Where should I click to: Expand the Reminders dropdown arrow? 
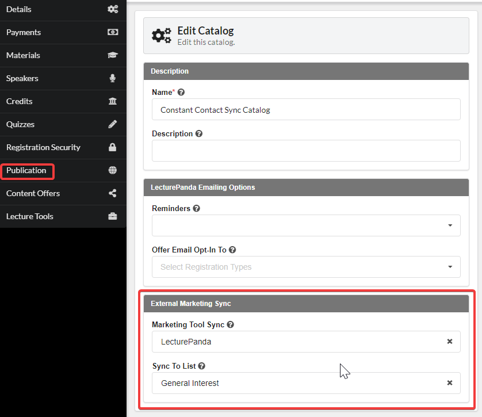coord(450,225)
